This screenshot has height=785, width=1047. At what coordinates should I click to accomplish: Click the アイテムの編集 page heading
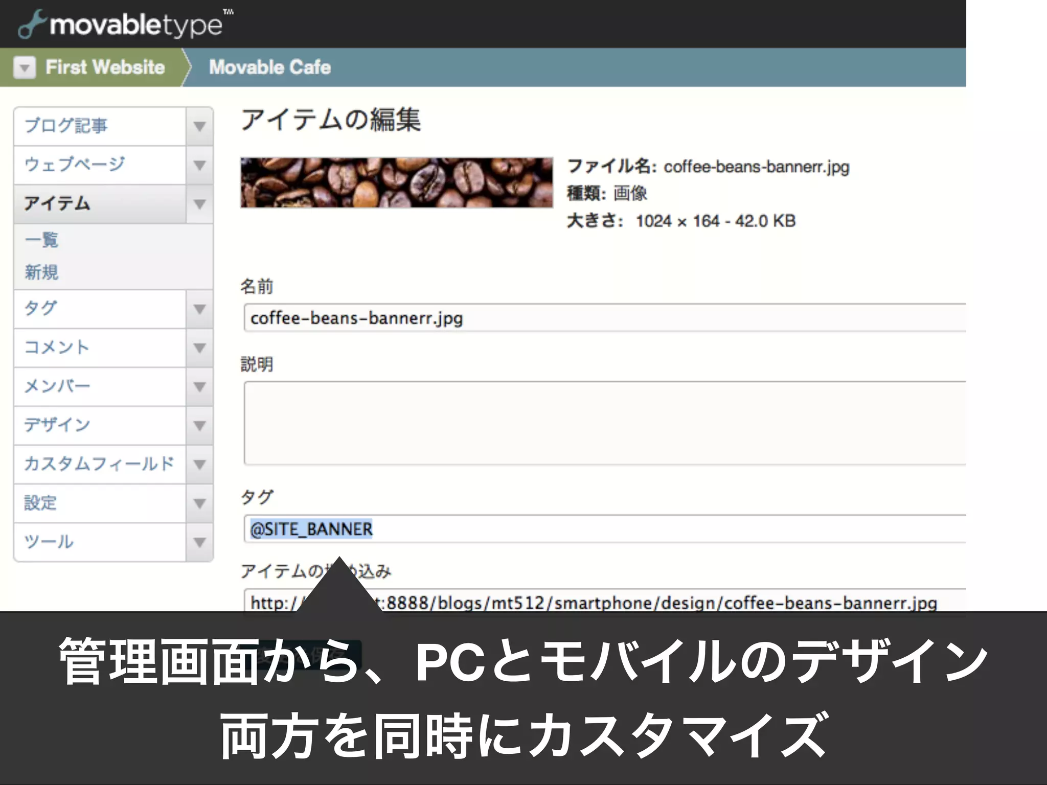pyautogui.click(x=331, y=120)
